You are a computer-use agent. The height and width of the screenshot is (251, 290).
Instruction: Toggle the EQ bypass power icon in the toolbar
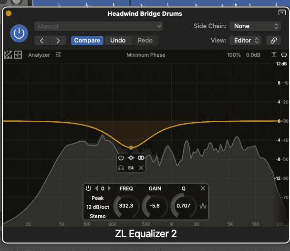284,55
